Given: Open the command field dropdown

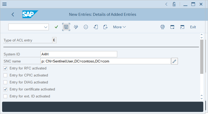Looking at the screenshot, I should 46,27.
